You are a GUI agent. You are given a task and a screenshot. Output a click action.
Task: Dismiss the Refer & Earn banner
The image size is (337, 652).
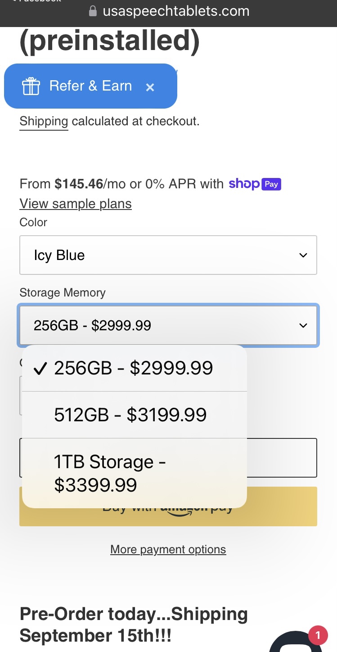150,87
